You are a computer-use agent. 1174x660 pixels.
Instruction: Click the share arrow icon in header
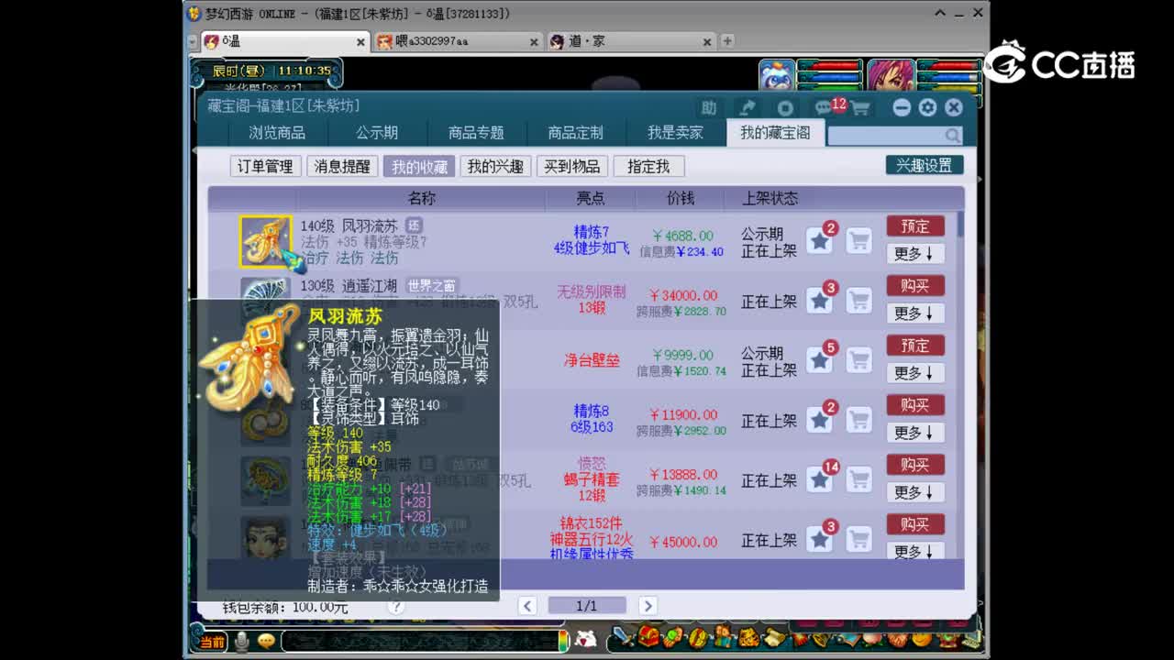coord(748,107)
